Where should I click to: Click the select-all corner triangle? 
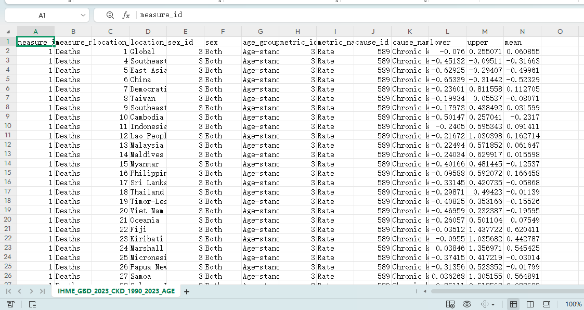coord(8,32)
